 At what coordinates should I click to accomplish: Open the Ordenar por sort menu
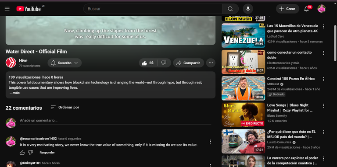pos(65,107)
